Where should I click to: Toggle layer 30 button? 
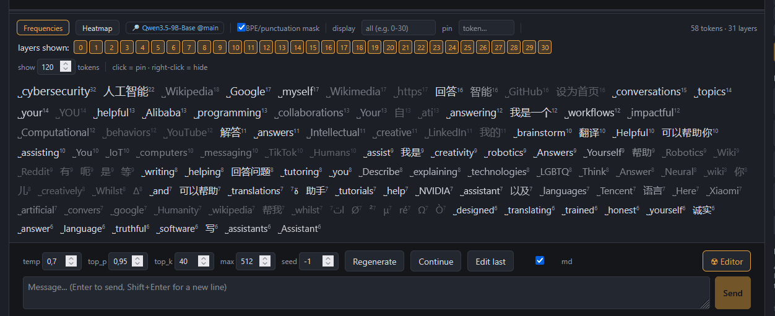click(x=545, y=47)
